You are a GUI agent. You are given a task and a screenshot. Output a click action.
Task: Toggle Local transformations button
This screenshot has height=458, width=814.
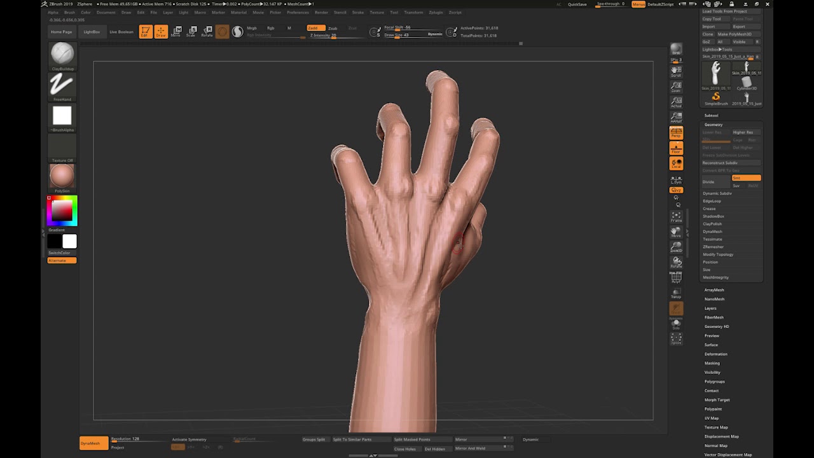676,163
